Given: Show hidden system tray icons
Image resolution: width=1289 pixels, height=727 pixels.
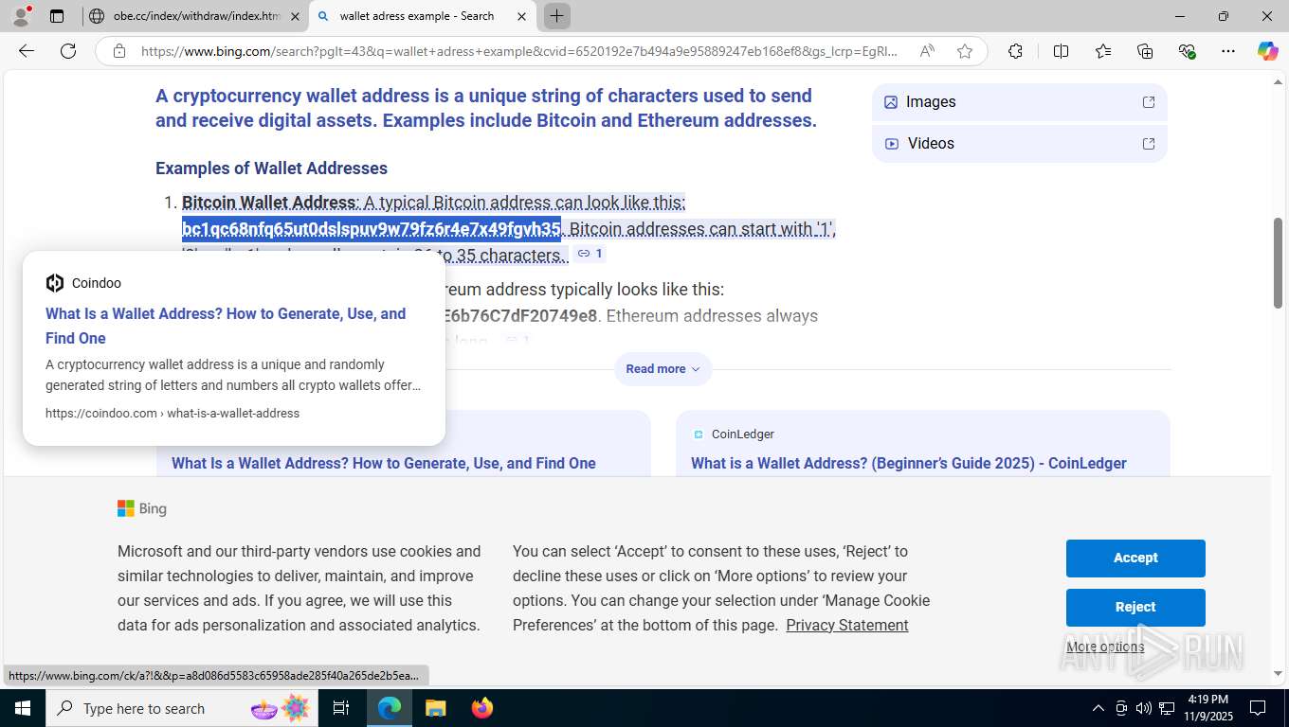Looking at the screenshot, I should [1098, 708].
